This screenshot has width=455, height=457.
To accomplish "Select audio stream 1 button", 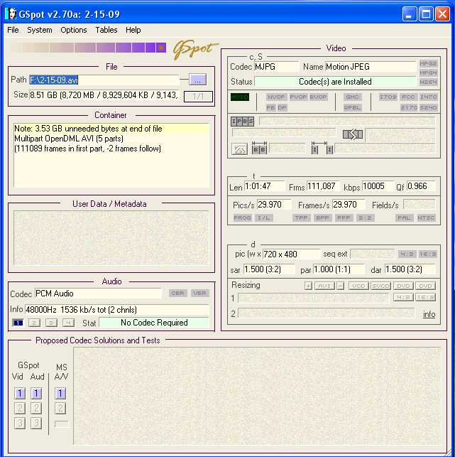I will 18,323.
